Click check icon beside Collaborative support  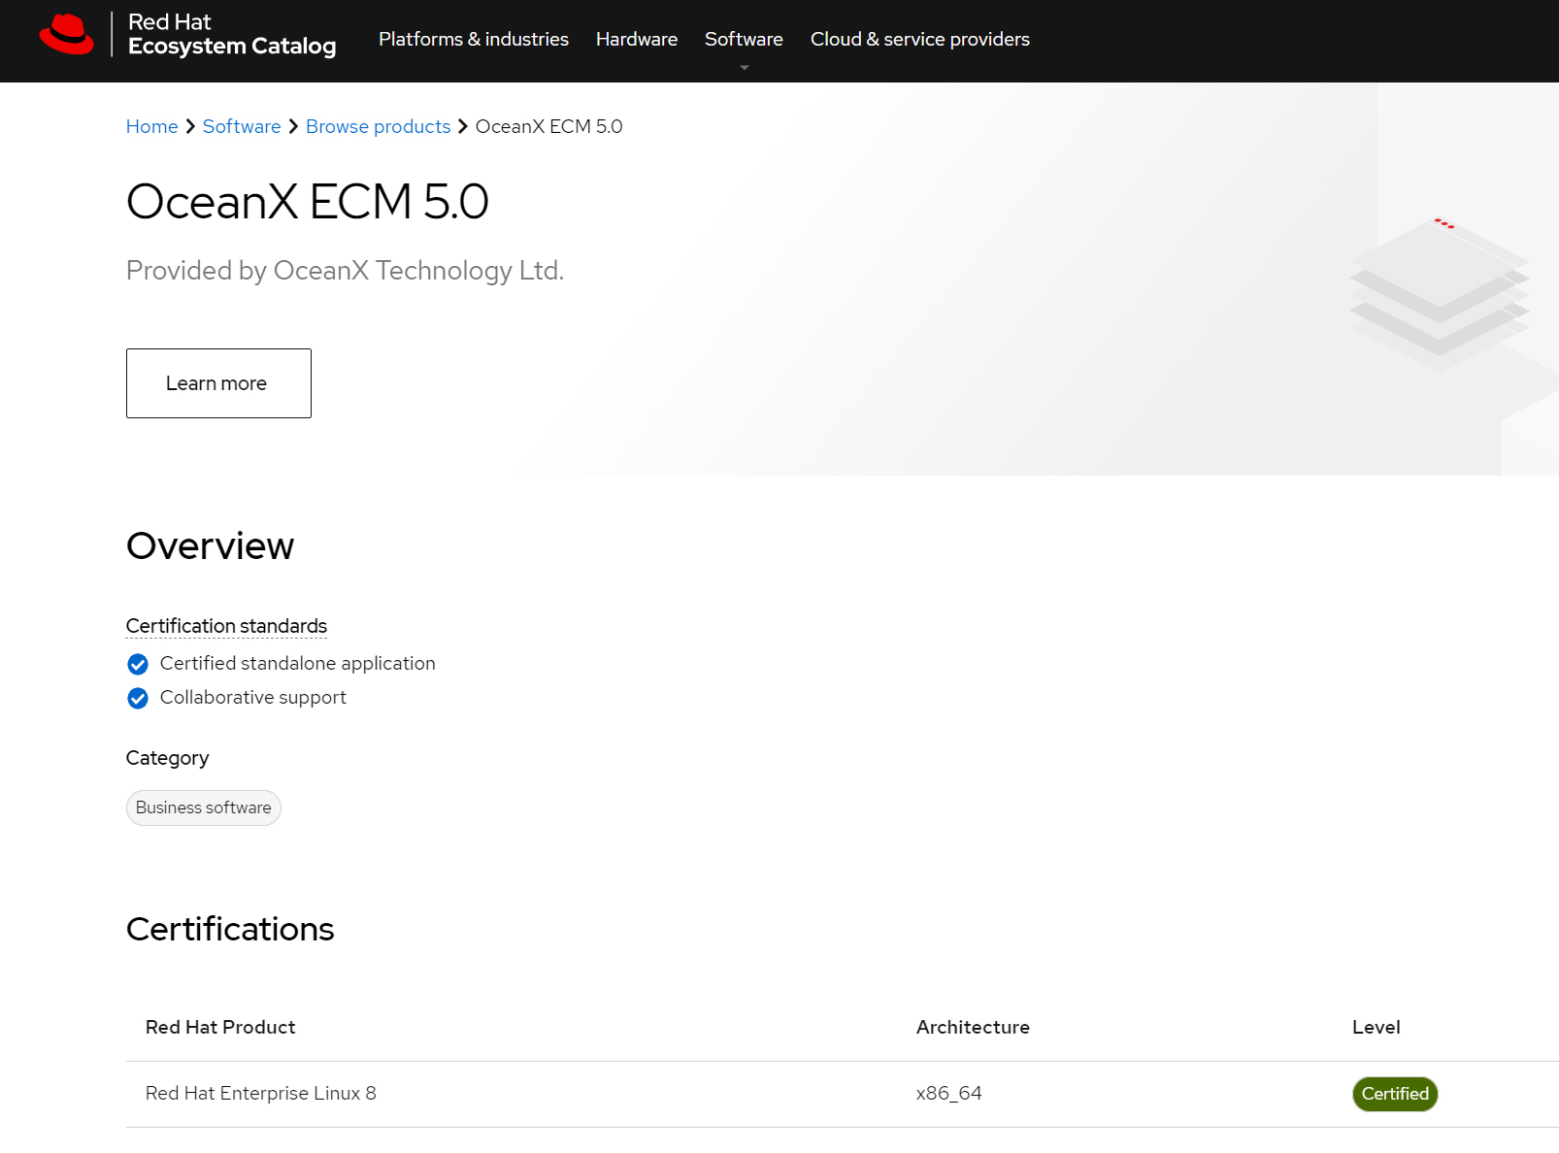pos(138,698)
